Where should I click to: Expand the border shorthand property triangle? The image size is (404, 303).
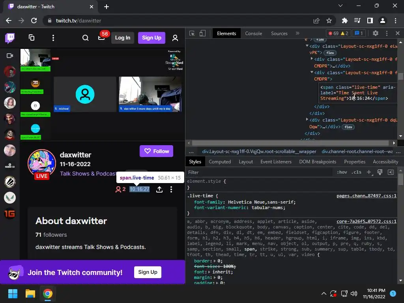coord(215,261)
